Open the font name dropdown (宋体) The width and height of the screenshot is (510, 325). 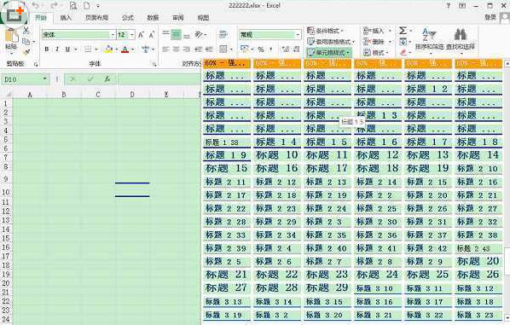113,35
